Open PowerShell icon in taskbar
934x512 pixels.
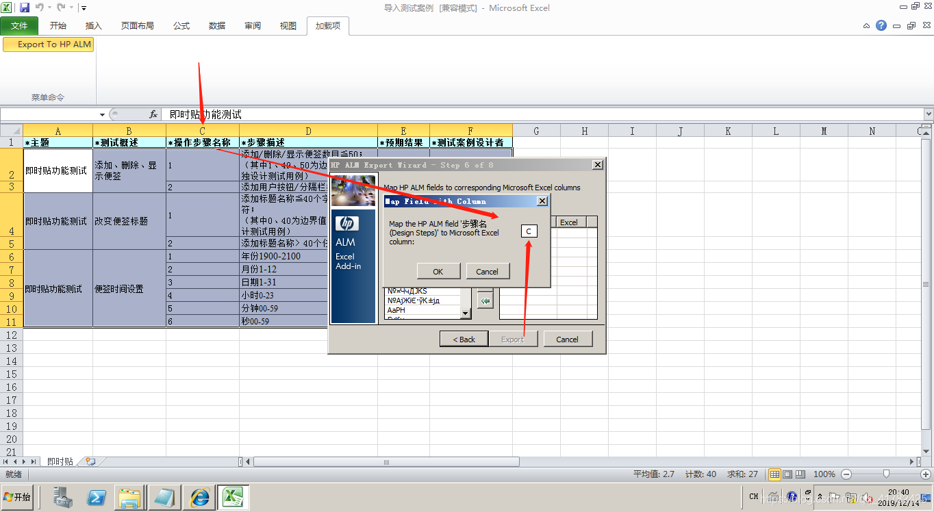[x=97, y=498]
